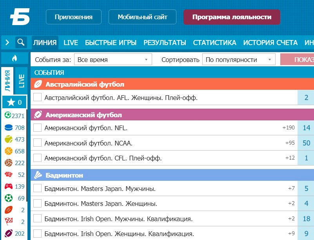Open the РЕЗУЛЬТАТЫ menu item
This screenshot has width=314, height=240.
coord(165,43)
